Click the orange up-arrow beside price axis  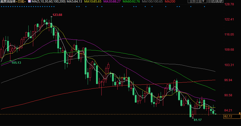[x=239, y=113]
